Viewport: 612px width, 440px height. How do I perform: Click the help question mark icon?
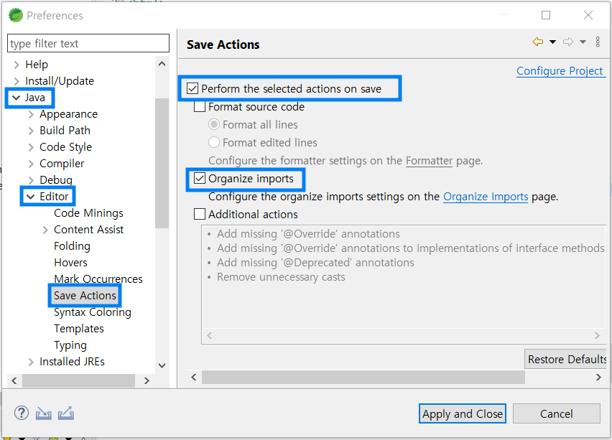pos(22,413)
